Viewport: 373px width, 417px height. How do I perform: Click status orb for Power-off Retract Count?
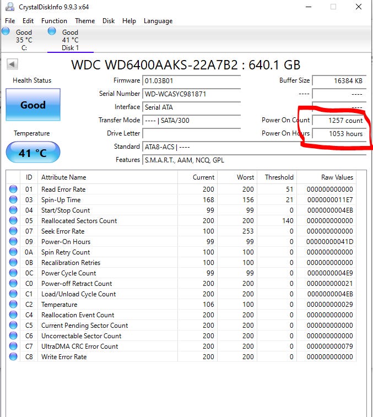click(13, 283)
